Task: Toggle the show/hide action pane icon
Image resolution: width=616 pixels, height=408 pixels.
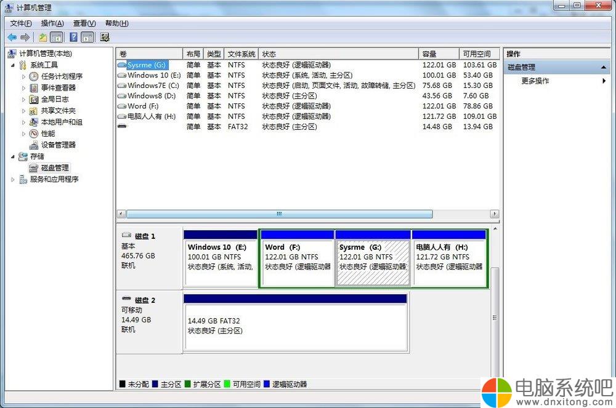Action: click(x=87, y=38)
